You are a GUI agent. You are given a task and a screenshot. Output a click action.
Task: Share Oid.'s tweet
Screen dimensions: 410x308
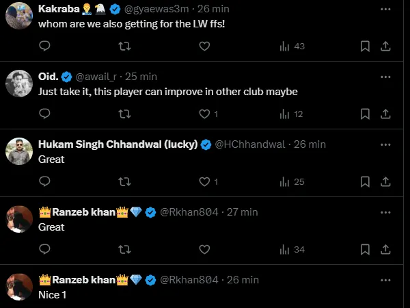pyautogui.click(x=385, y=114)
